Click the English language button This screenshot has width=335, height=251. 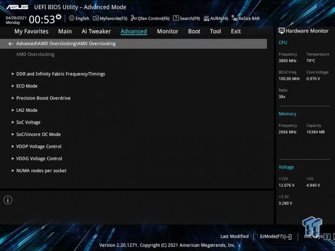point(82,18)
